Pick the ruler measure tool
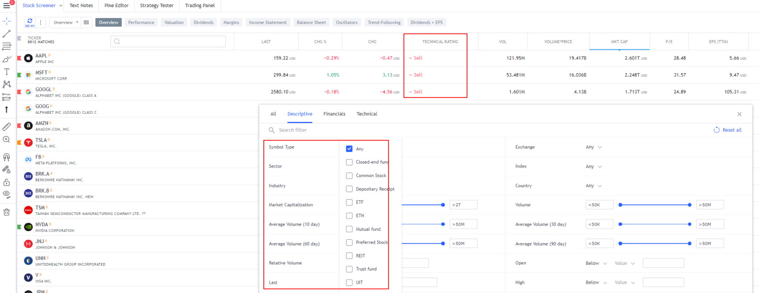Image resolution: width=759 pixels, height=293 pixels. point(7,127)
